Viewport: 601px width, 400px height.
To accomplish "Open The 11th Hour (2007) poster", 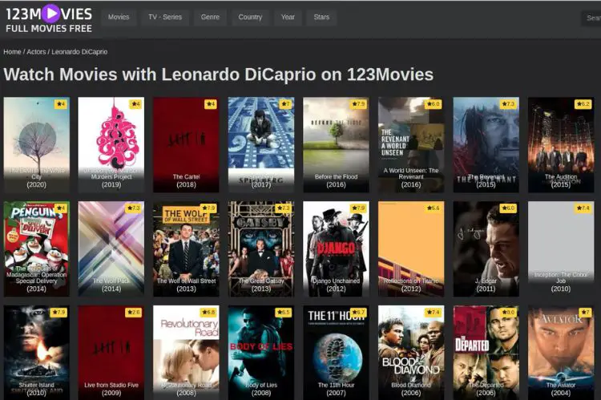I will coord(336,353).
